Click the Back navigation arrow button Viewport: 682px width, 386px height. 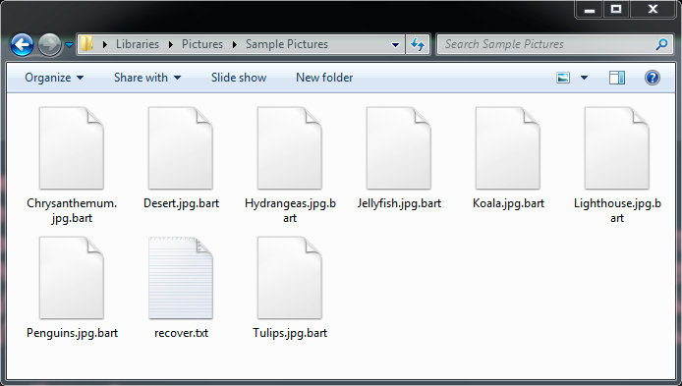[22, 44]
